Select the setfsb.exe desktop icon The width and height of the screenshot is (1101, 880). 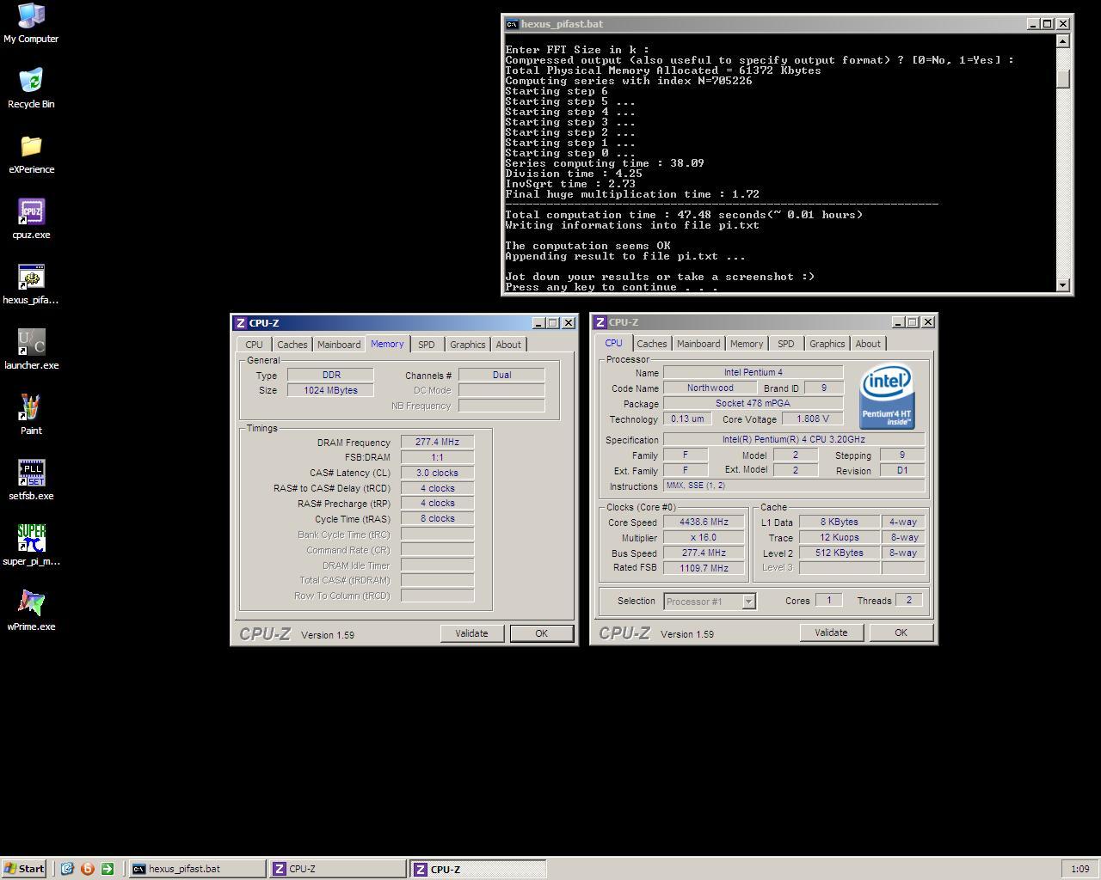tap(31, 480)
